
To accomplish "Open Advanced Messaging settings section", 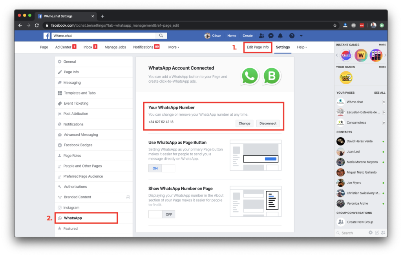I will (x=93, y=134).
